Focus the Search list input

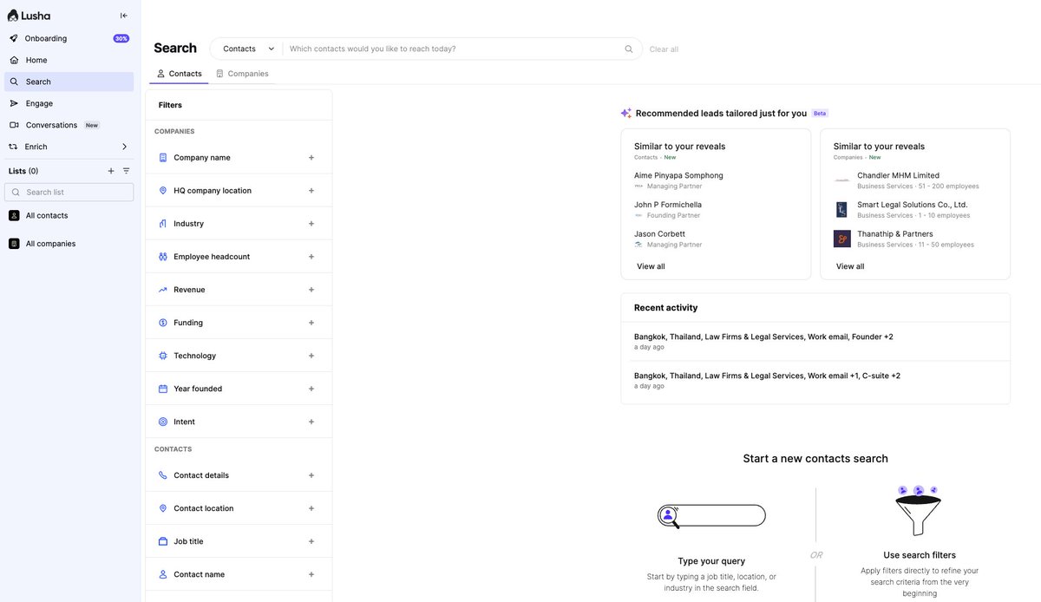coord(71,193)
